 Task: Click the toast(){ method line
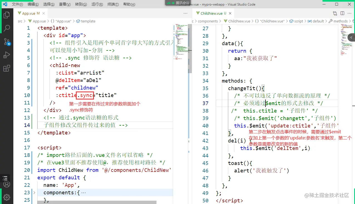click(240, 163)
